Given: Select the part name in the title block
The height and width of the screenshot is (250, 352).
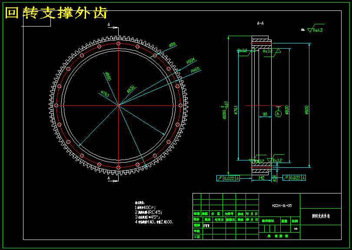Looking at the screenshot, I should point(321,216).
